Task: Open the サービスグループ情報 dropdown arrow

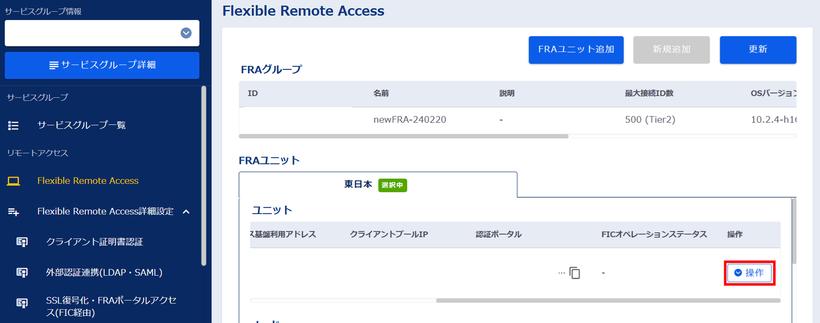Action: (186, 33)
